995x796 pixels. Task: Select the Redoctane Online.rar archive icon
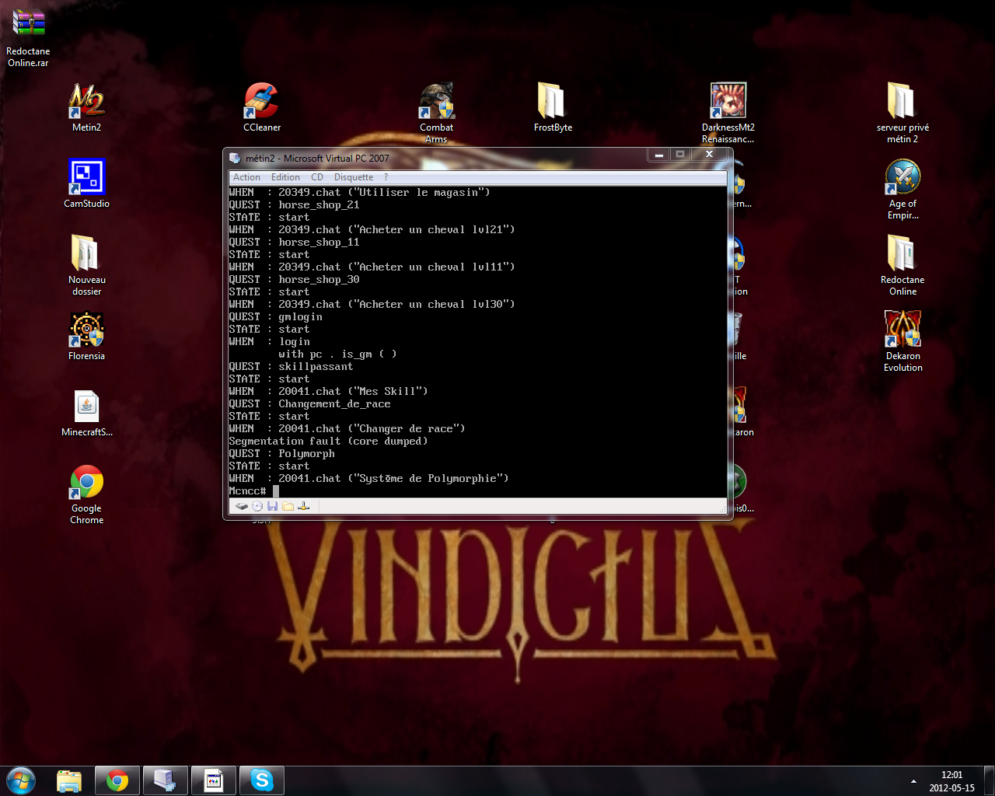28,39
